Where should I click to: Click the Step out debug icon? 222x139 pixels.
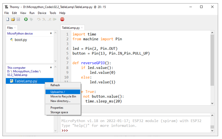point(49,19)
